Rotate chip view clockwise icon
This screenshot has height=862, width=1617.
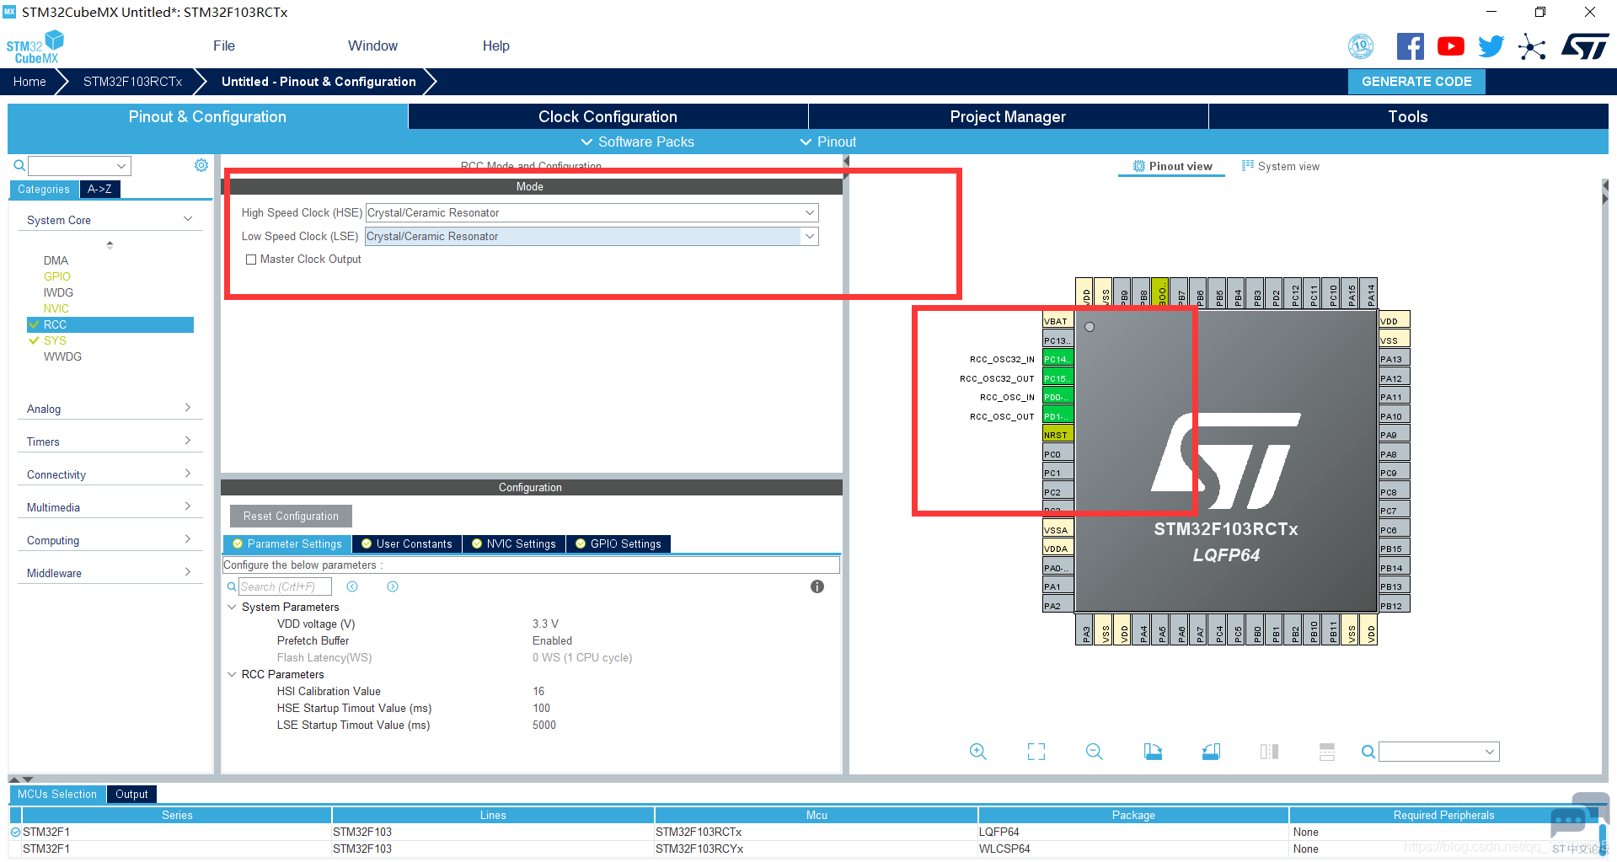click(x=1153, y=752)
